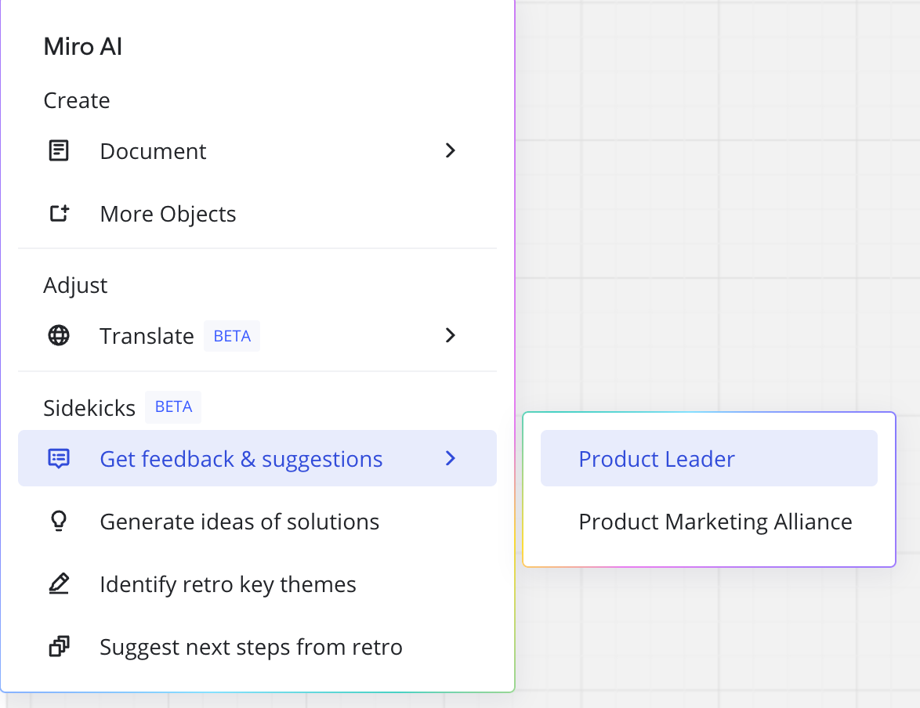The height and width of the screenshot is (708, 920).
Task: Select Suggest next steps from retro
Action: tap(251, 647)
